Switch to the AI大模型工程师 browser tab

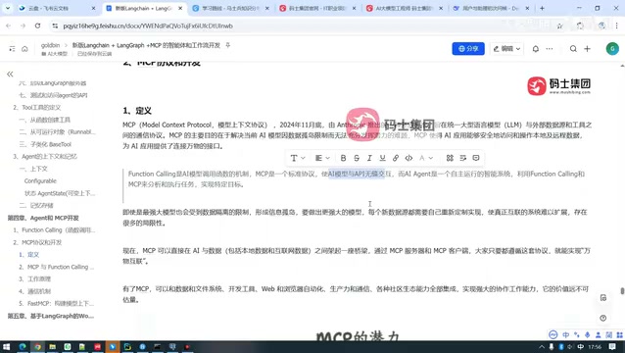click(404, 8)
